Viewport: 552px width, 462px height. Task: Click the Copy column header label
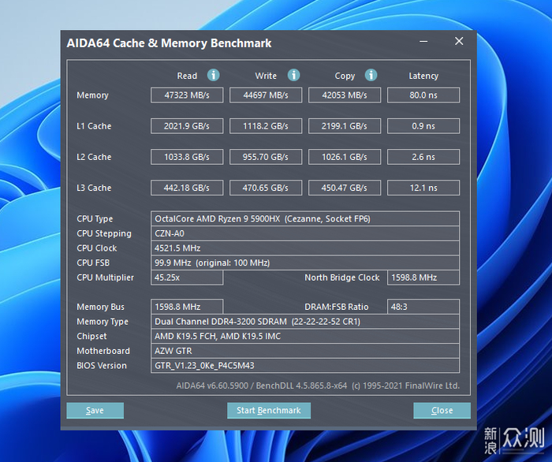point(345,76)
